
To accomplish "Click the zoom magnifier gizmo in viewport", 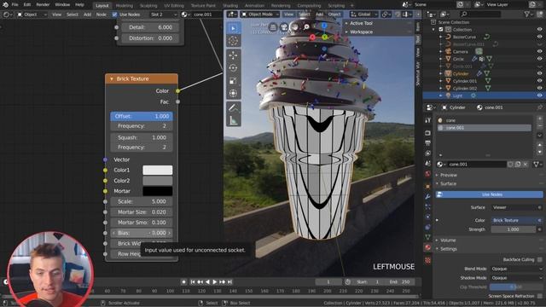I will (306, 26).
